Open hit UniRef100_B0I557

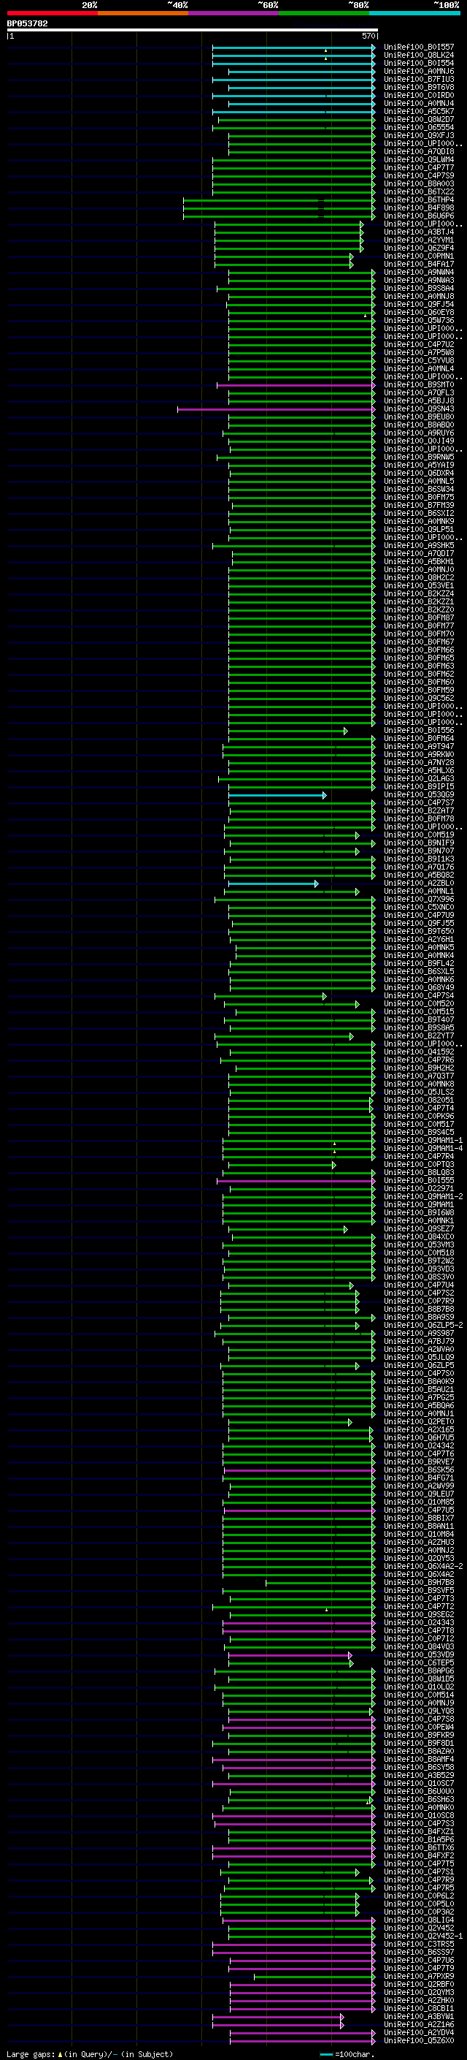tap(418, 47)
